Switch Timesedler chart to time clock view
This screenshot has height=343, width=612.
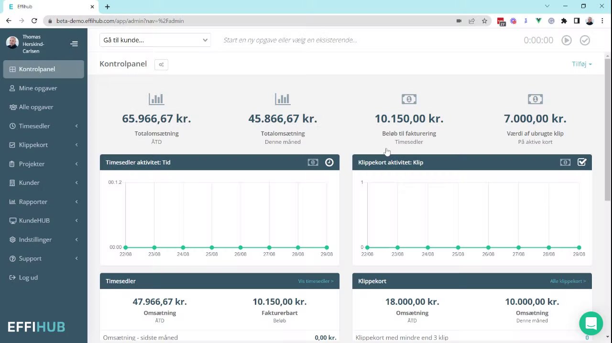click(329, 162)
